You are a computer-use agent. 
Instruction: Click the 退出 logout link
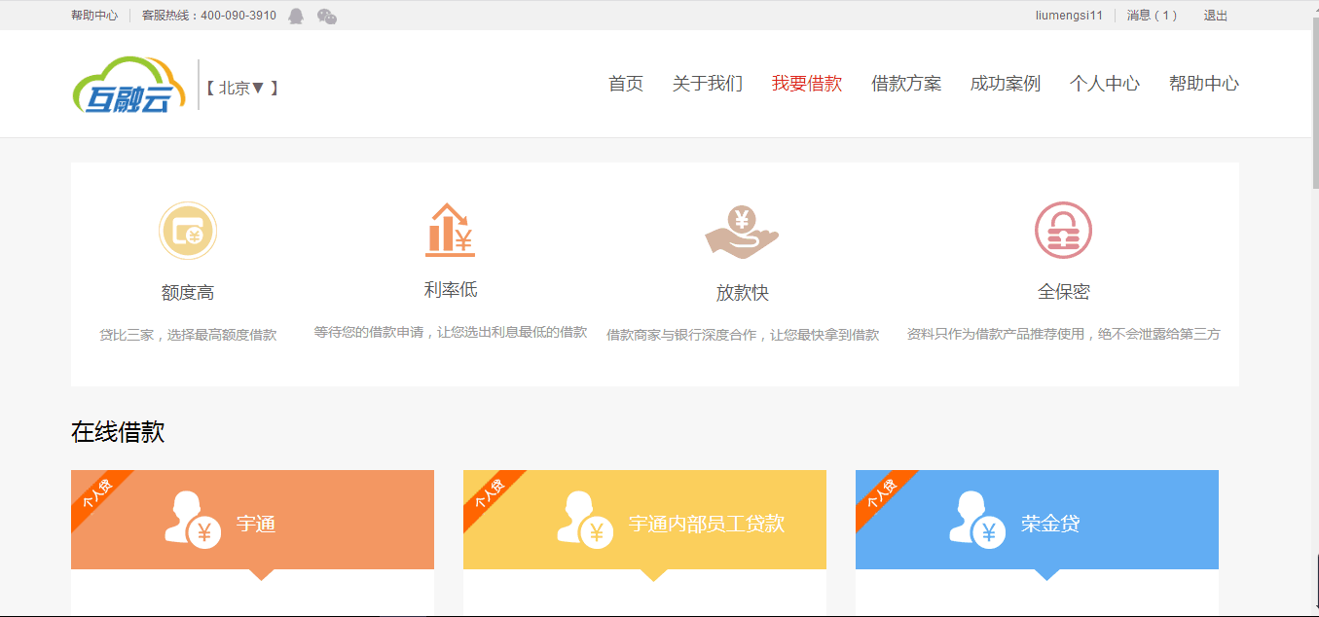(1216, 16)
